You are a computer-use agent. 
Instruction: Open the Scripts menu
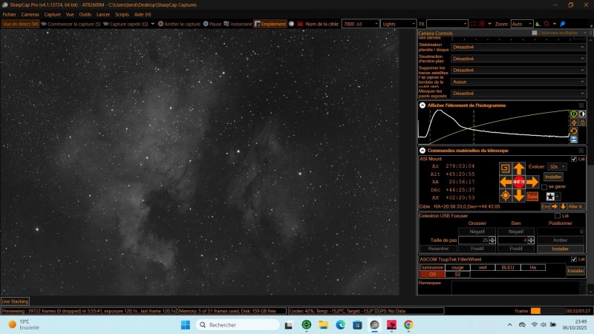point(122,14)
